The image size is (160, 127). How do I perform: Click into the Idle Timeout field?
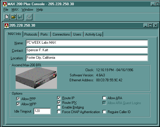point(42,111)
